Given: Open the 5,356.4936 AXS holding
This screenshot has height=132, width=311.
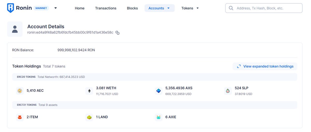Looking at the screenshot, I should 179,88.
